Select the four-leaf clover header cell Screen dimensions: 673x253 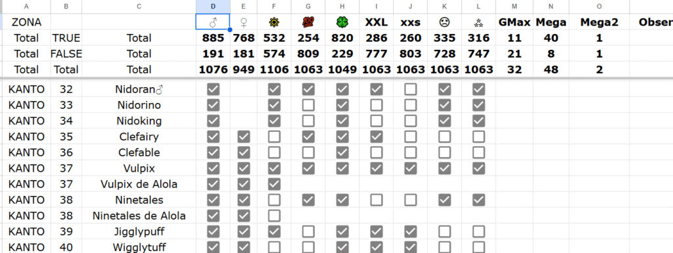[342, 22]
